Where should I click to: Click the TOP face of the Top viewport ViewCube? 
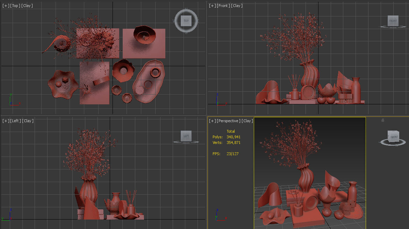[x=186, y=21]
